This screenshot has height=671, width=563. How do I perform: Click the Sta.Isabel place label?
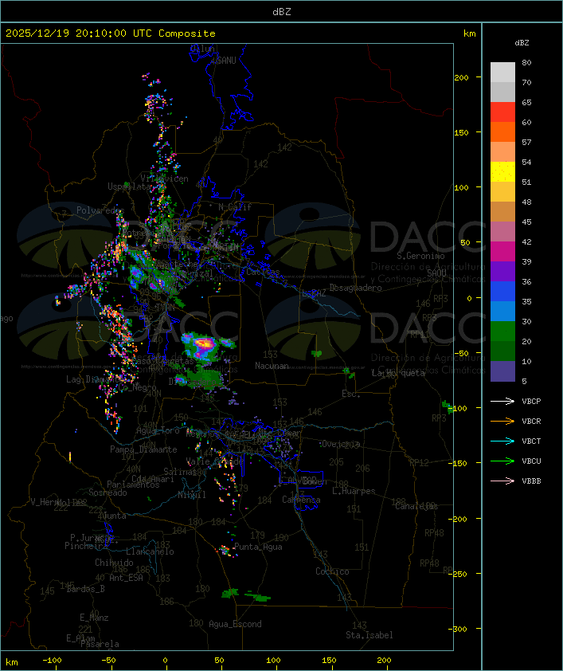pos(369,635)
